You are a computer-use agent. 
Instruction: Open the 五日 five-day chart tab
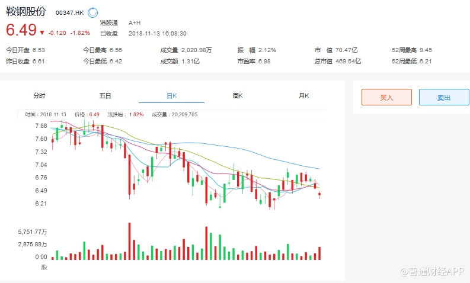[x=105, y=95]
